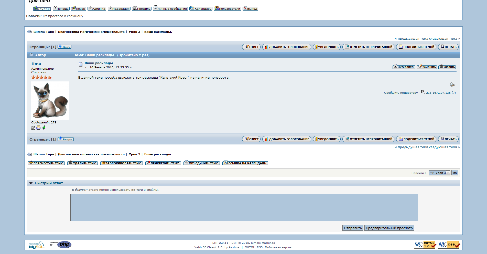Click the Удалить тему button

pos(82,163)
